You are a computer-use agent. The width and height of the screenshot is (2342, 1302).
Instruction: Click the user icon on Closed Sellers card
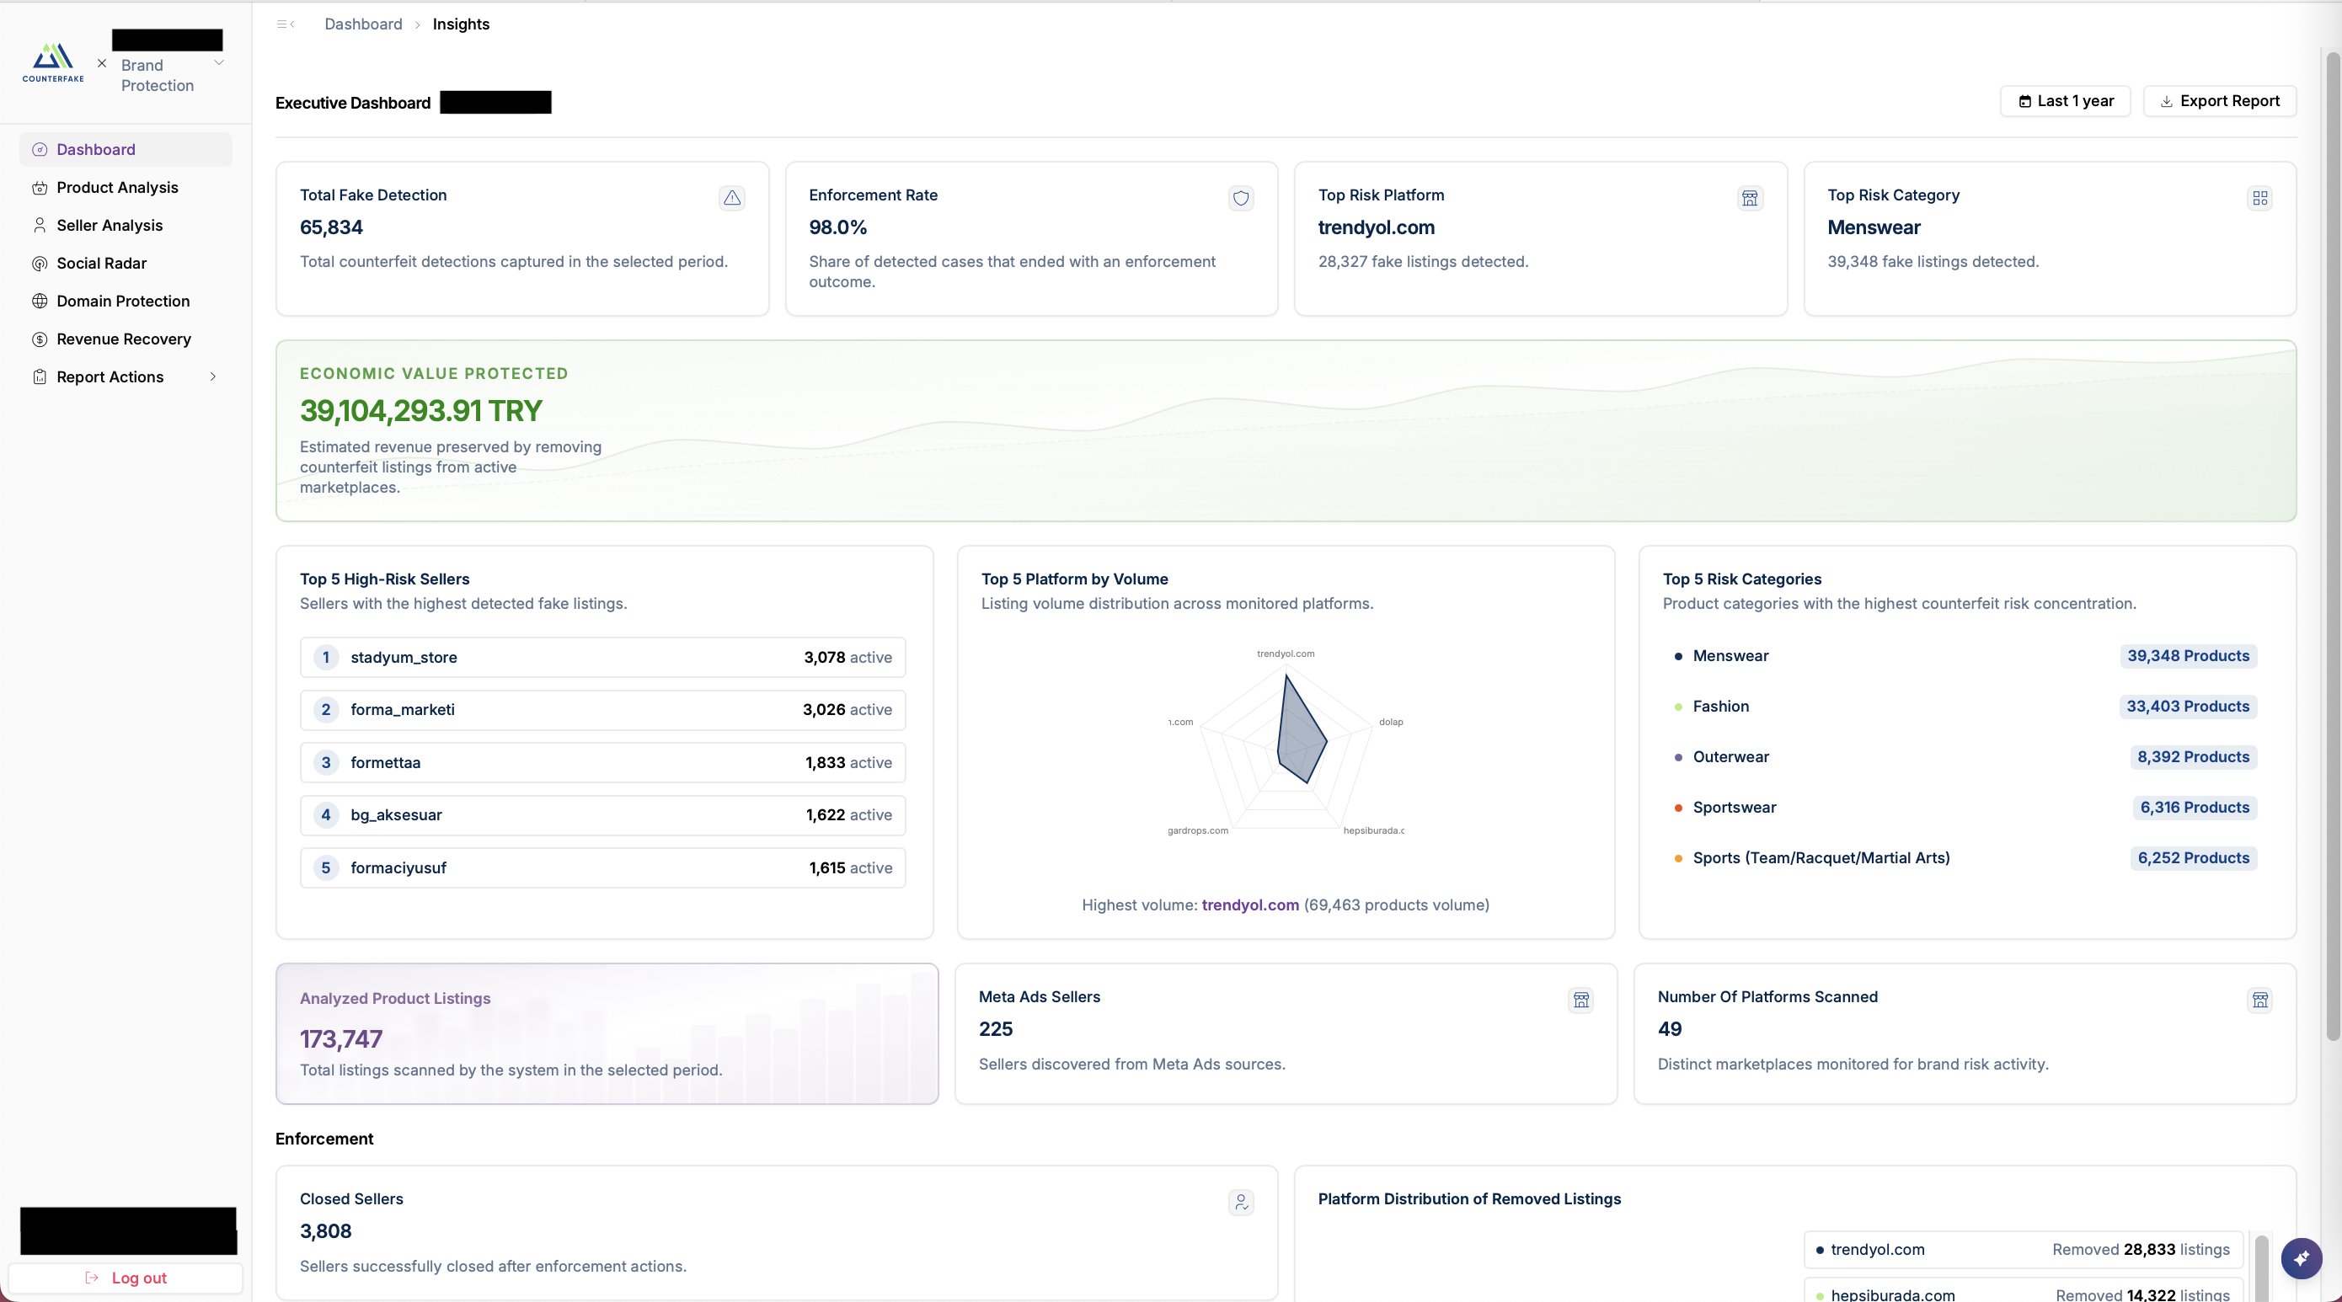(1241, 1202)
